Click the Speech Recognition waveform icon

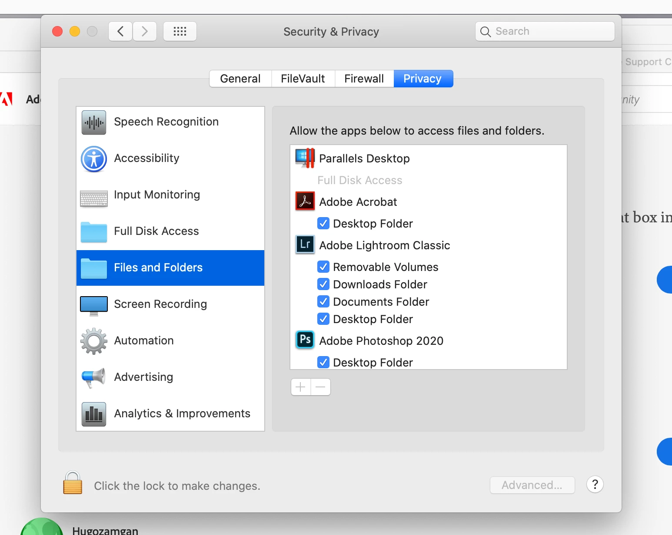pos(94,122)
